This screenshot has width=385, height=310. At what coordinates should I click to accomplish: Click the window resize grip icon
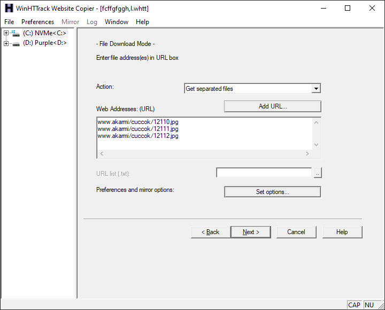tap(381, 306)
